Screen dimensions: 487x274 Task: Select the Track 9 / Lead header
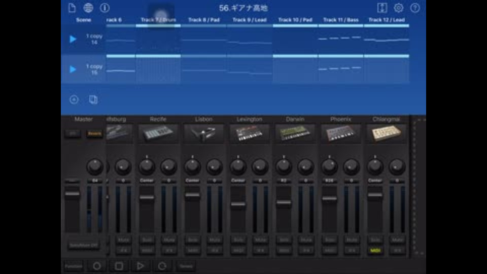click(250, 20)
